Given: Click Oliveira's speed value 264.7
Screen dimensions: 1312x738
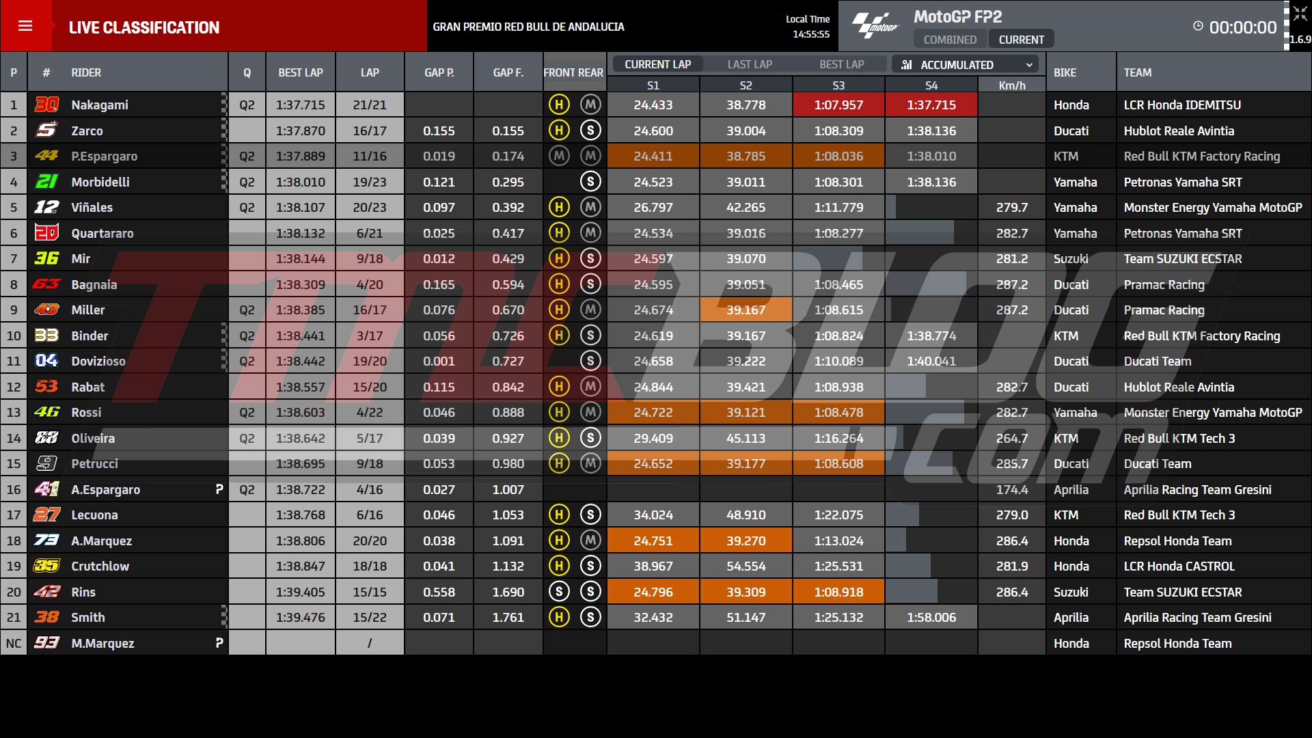Looking at the screenshot, I should [x=1012, y=438].
